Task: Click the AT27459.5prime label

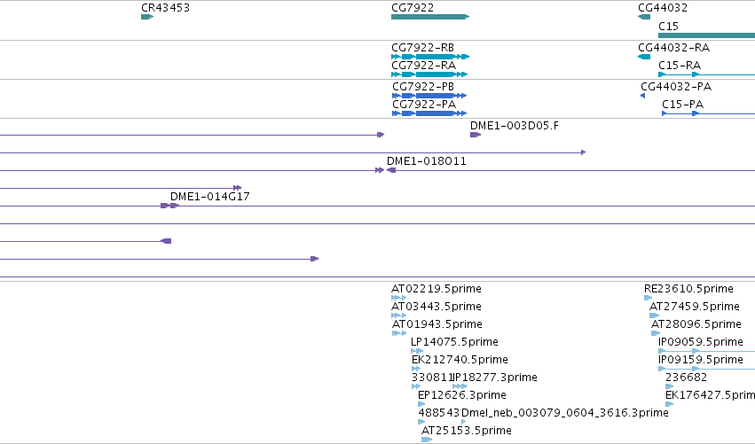Action: (695, 307)
